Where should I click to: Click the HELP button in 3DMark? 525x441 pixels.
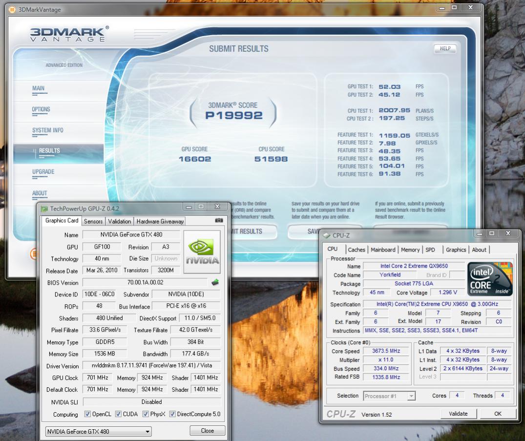click(x=445, y=48)
